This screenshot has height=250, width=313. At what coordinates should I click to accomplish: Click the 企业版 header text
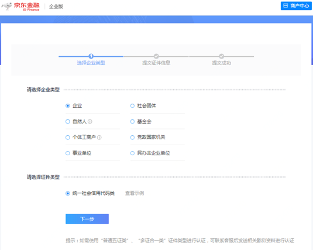[56, 6]
